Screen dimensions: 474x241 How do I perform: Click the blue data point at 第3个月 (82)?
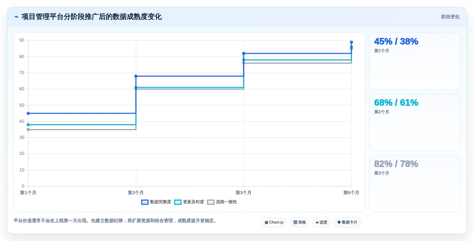click(x=244, y=54)
